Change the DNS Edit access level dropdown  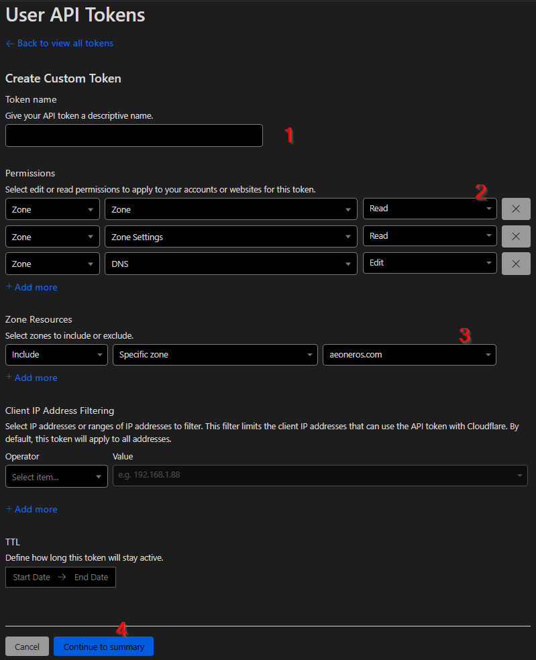429,263
